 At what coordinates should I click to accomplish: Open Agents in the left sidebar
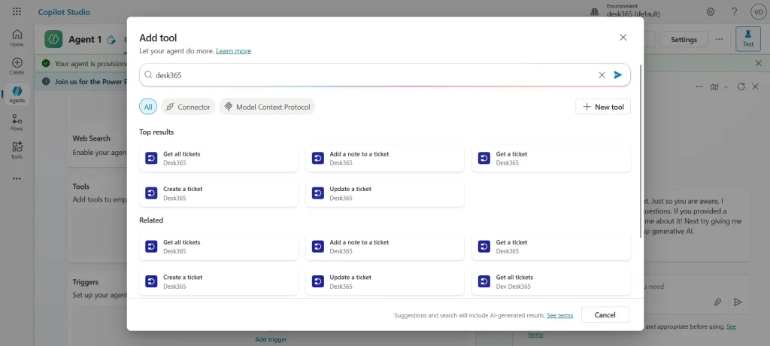pos(17,94)
